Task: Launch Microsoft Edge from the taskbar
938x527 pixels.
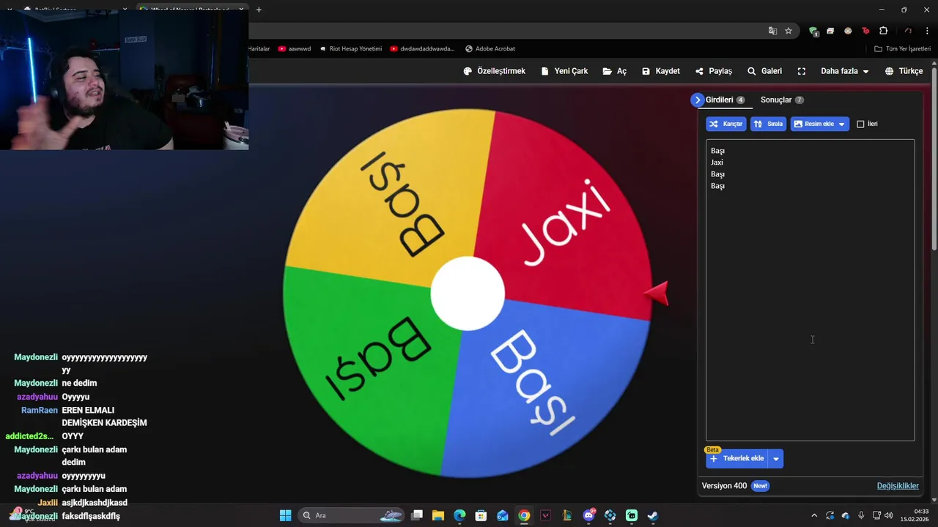Action: click(459, 515)
